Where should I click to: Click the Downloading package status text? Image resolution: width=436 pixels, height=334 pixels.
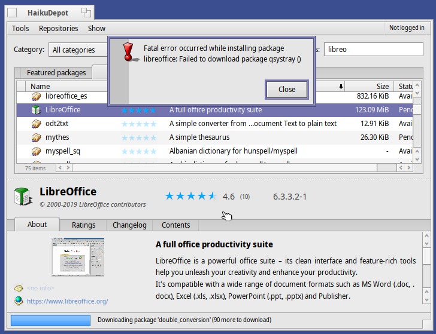click(x=184, y=320)
